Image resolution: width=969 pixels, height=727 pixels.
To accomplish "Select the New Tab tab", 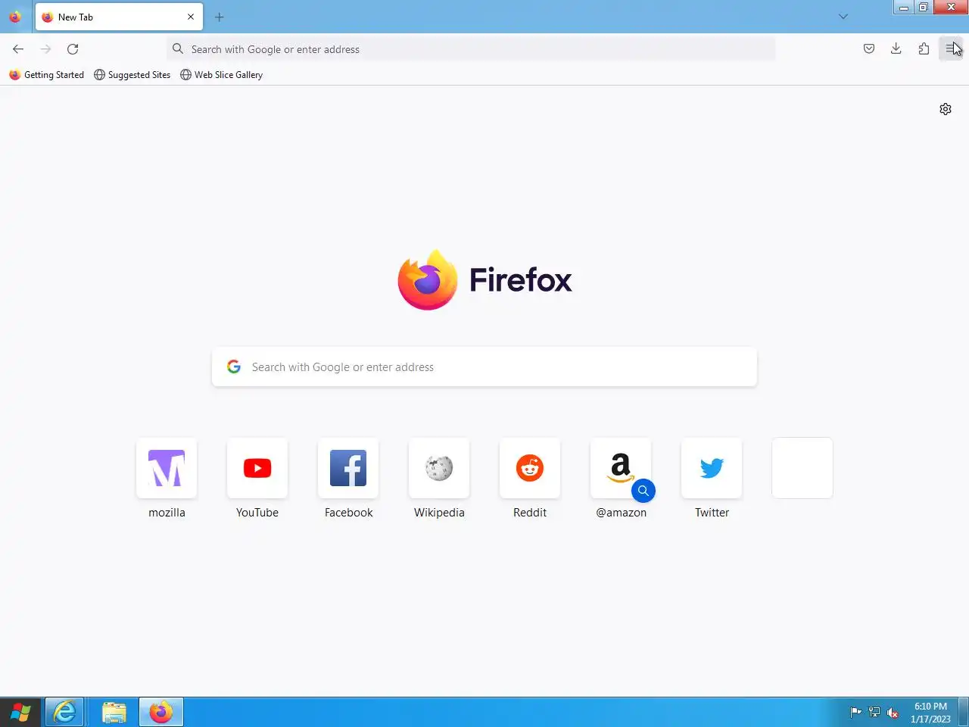I will tap(119, 17).
